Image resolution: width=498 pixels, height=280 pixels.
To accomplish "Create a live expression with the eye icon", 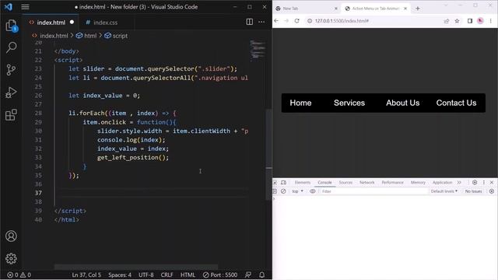I will 313,191.
